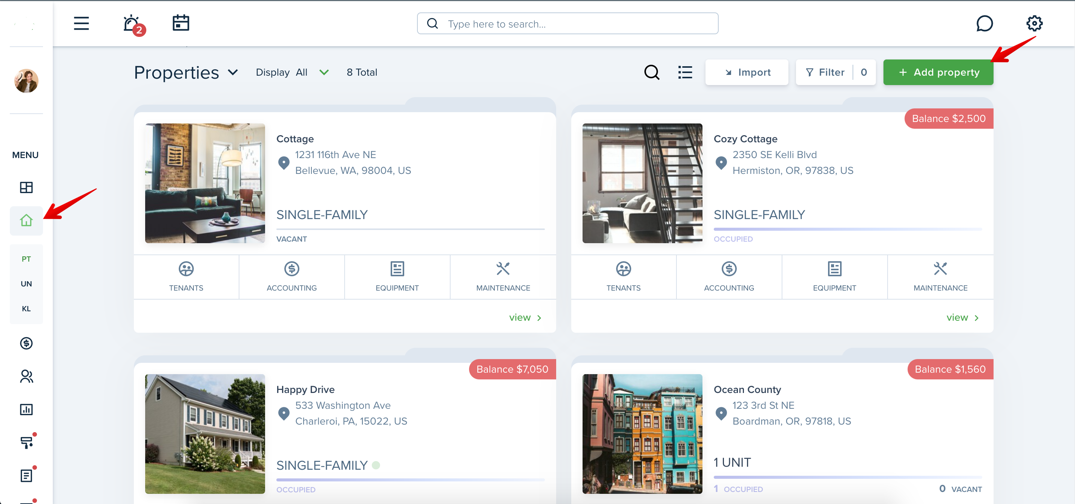Open the calendar icon
Screen dimensions: 1075x504
181,23
